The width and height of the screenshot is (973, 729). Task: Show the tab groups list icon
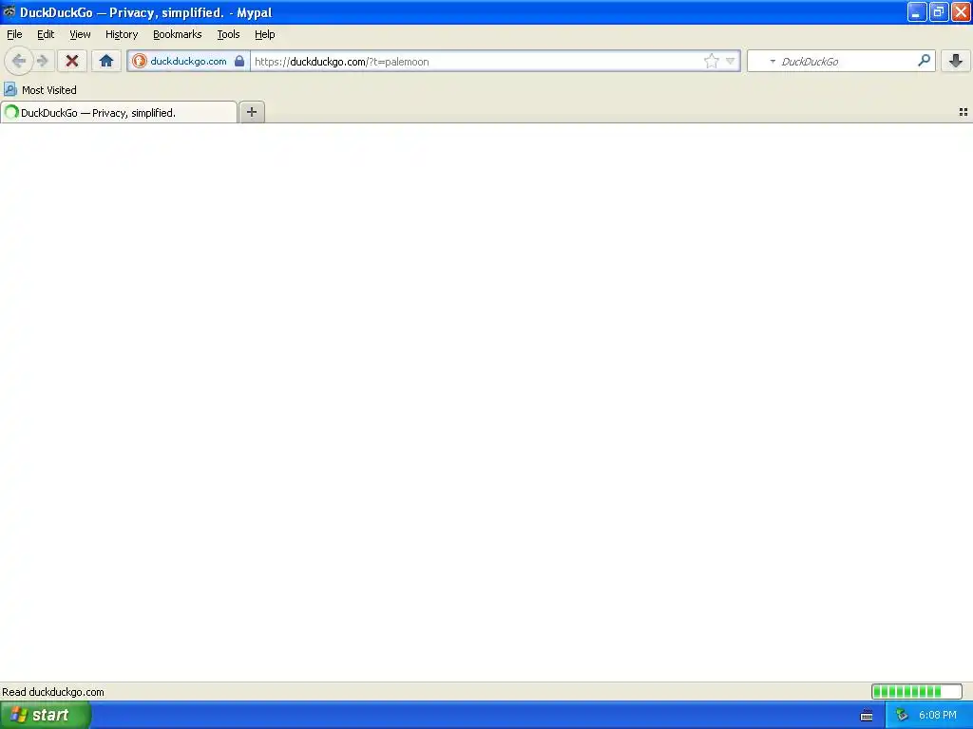pyautogui.click(x=963, y=112)
